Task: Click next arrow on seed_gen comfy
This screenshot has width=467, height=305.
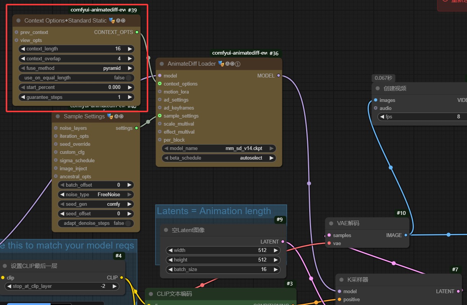Action: pos(130,204)
